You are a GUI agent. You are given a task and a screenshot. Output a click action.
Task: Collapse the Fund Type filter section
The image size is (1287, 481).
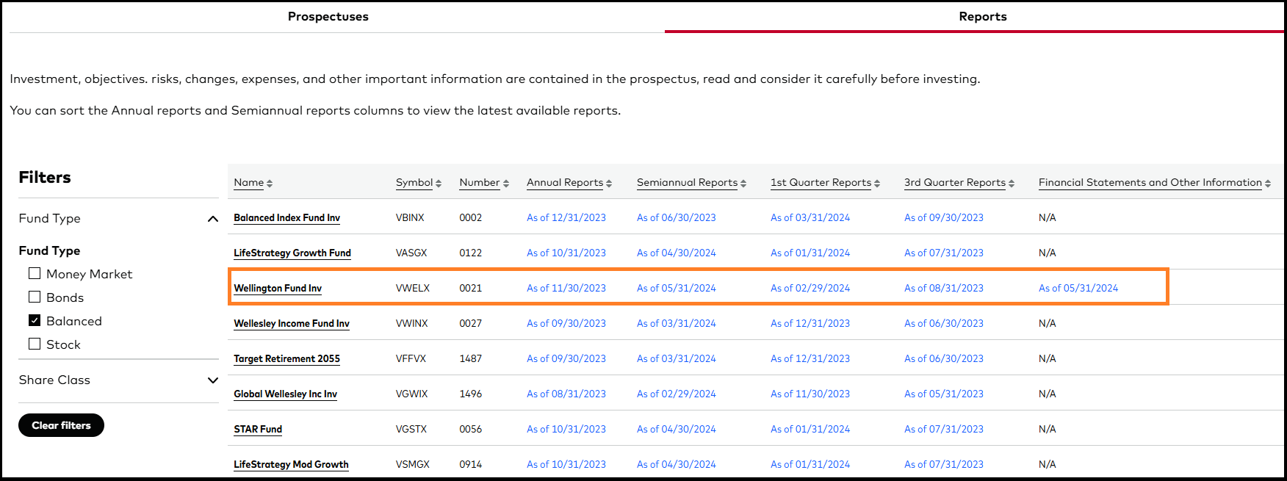pyautogui.click(x=213, y=219)
